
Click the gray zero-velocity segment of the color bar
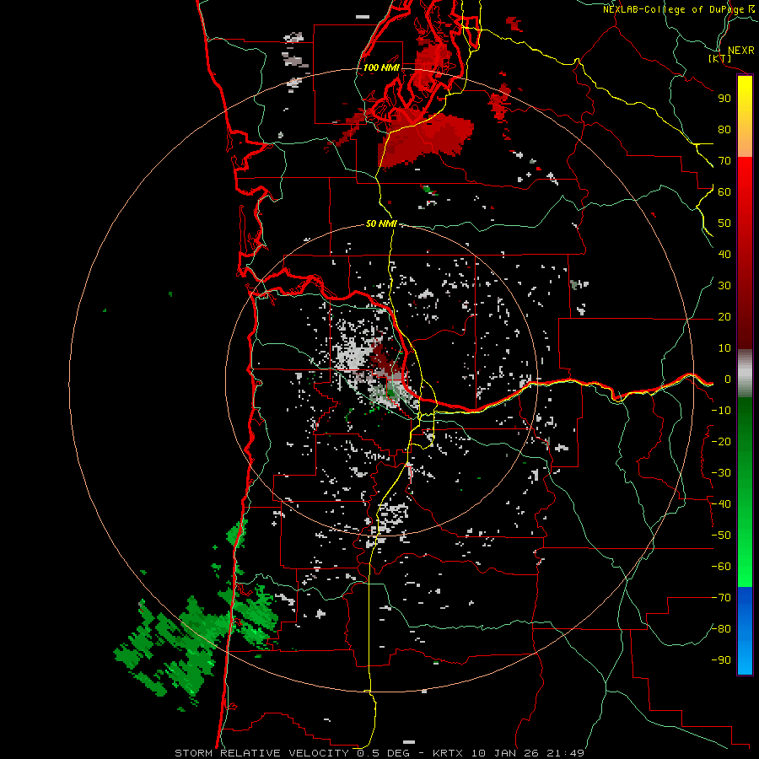coord(745,373)
